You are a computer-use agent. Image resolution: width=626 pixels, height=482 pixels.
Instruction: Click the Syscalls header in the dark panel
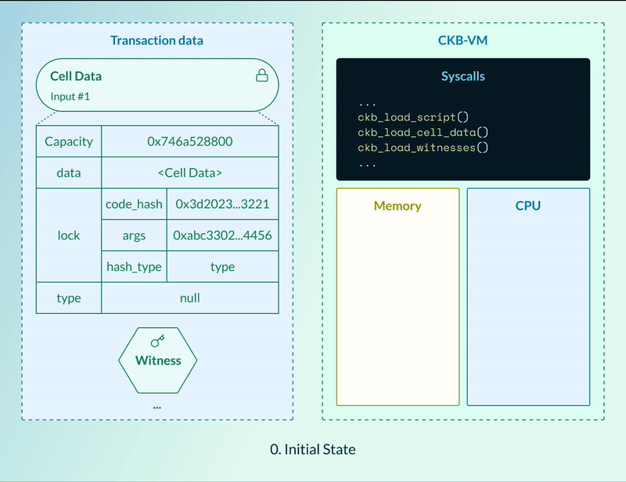[x=462, y=76]
